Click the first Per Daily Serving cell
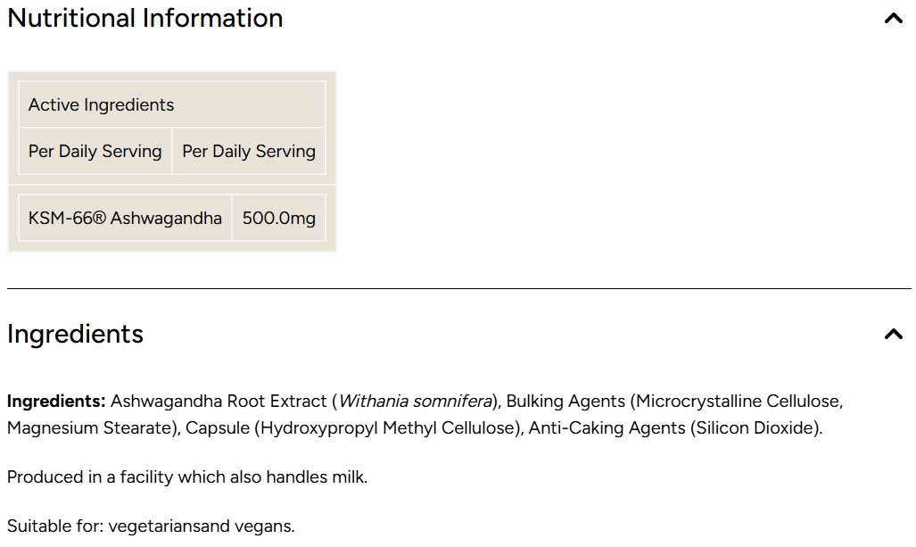 click(x=95, y=152)
